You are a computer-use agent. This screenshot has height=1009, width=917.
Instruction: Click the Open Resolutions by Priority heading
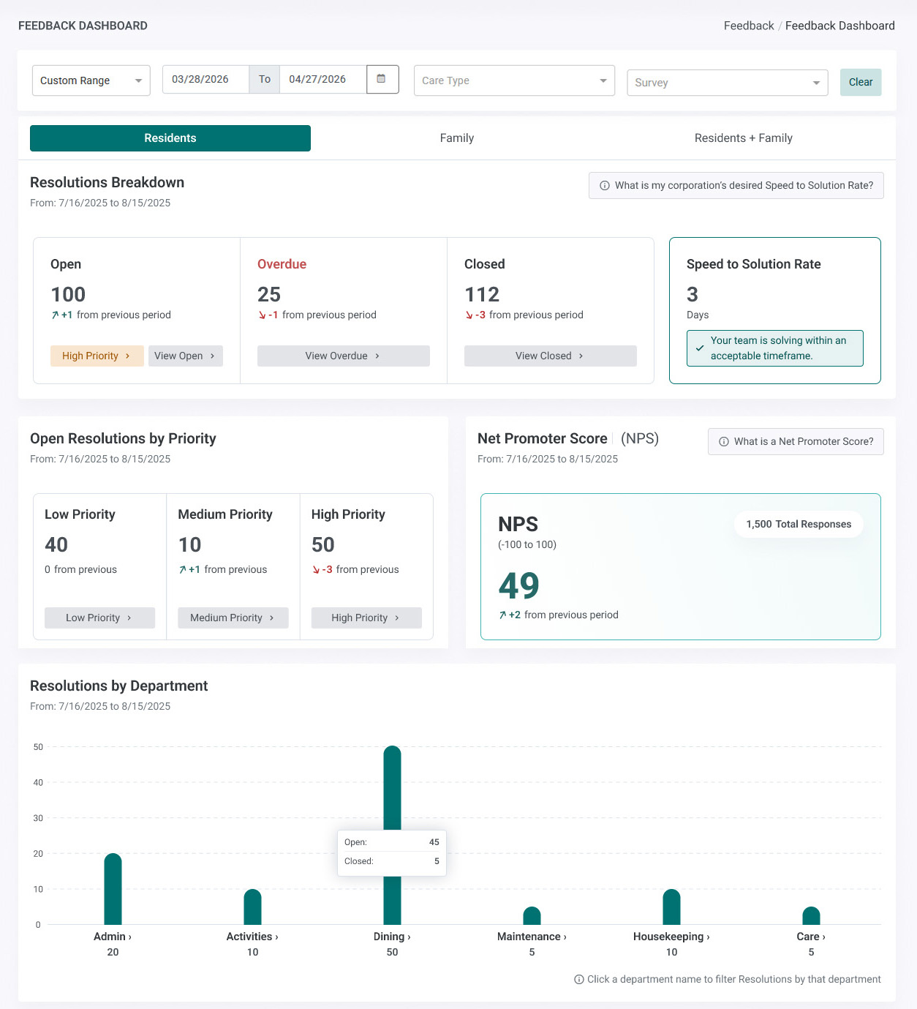123,439
